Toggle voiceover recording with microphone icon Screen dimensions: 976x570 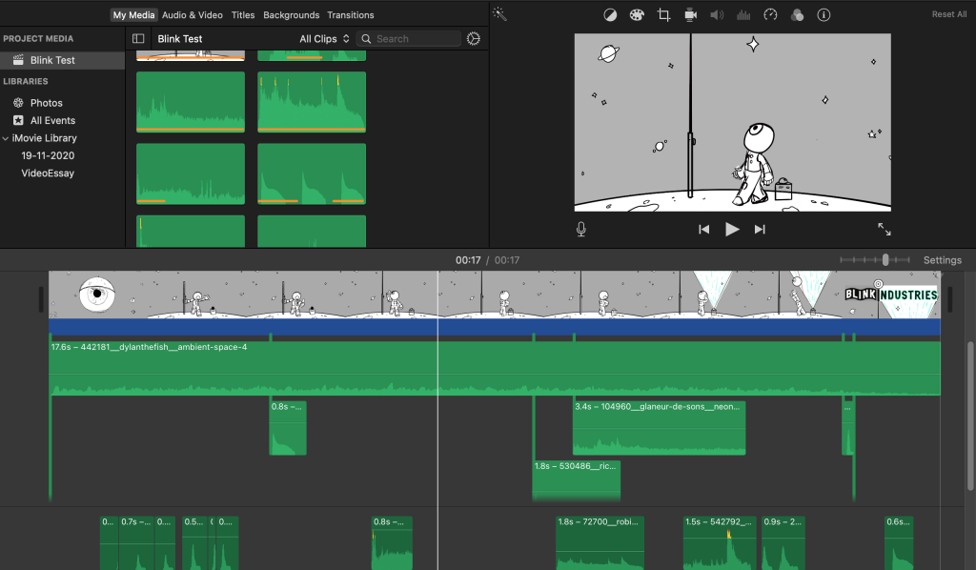[x=581, y=229]
